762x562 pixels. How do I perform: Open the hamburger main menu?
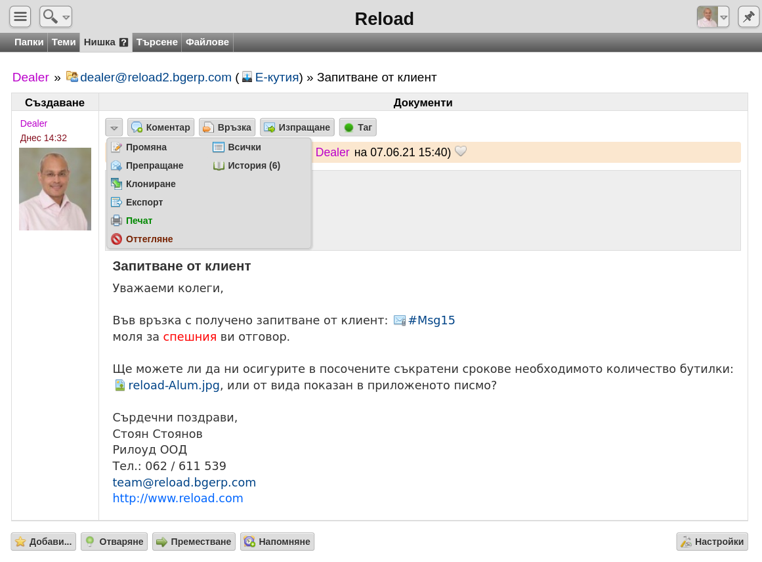coord(20,16)
